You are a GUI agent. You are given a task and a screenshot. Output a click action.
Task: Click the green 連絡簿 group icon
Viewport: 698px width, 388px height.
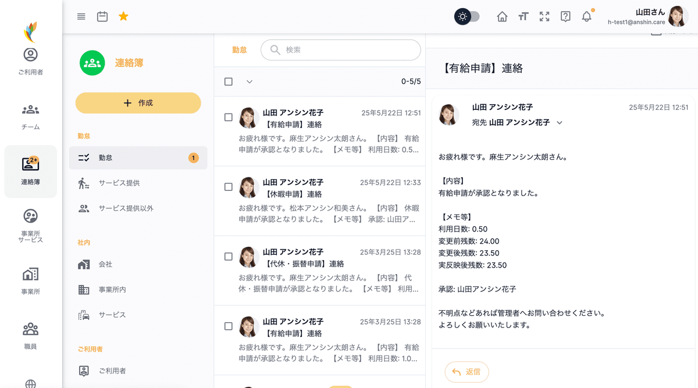point(92,63)
